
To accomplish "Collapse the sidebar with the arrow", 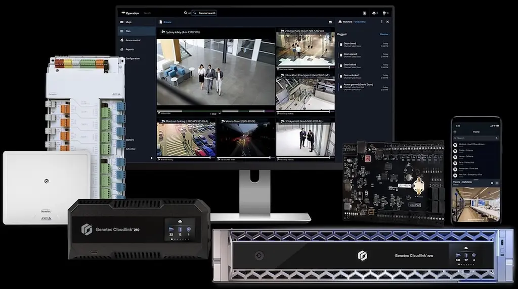I will [152, 158].
